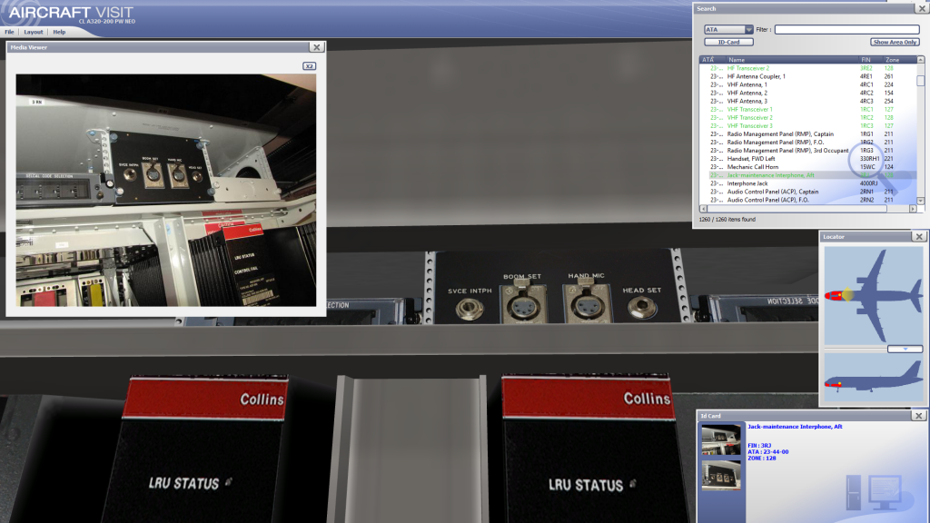Screen dimensions: 930x523
Task: Click the top-view aircraft diagram in Locator
Action: (x=873, y=295)
